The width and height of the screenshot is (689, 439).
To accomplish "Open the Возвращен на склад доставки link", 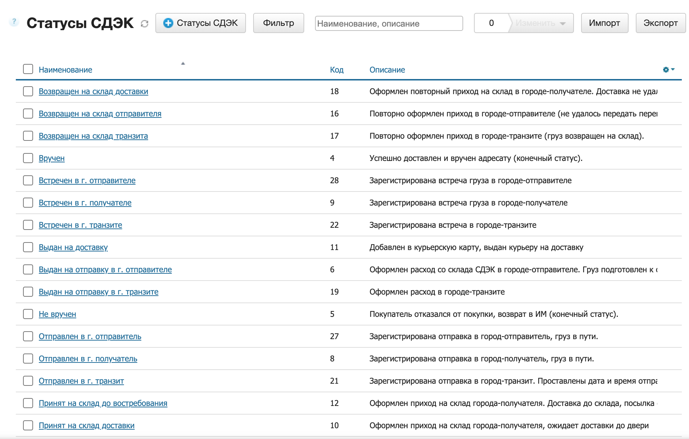I will tap(93, 92).
